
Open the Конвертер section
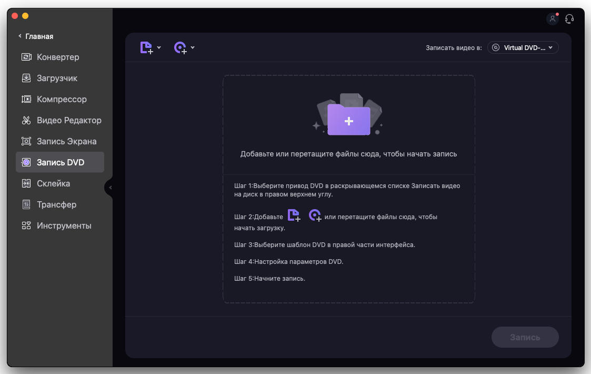pos(58,57)
